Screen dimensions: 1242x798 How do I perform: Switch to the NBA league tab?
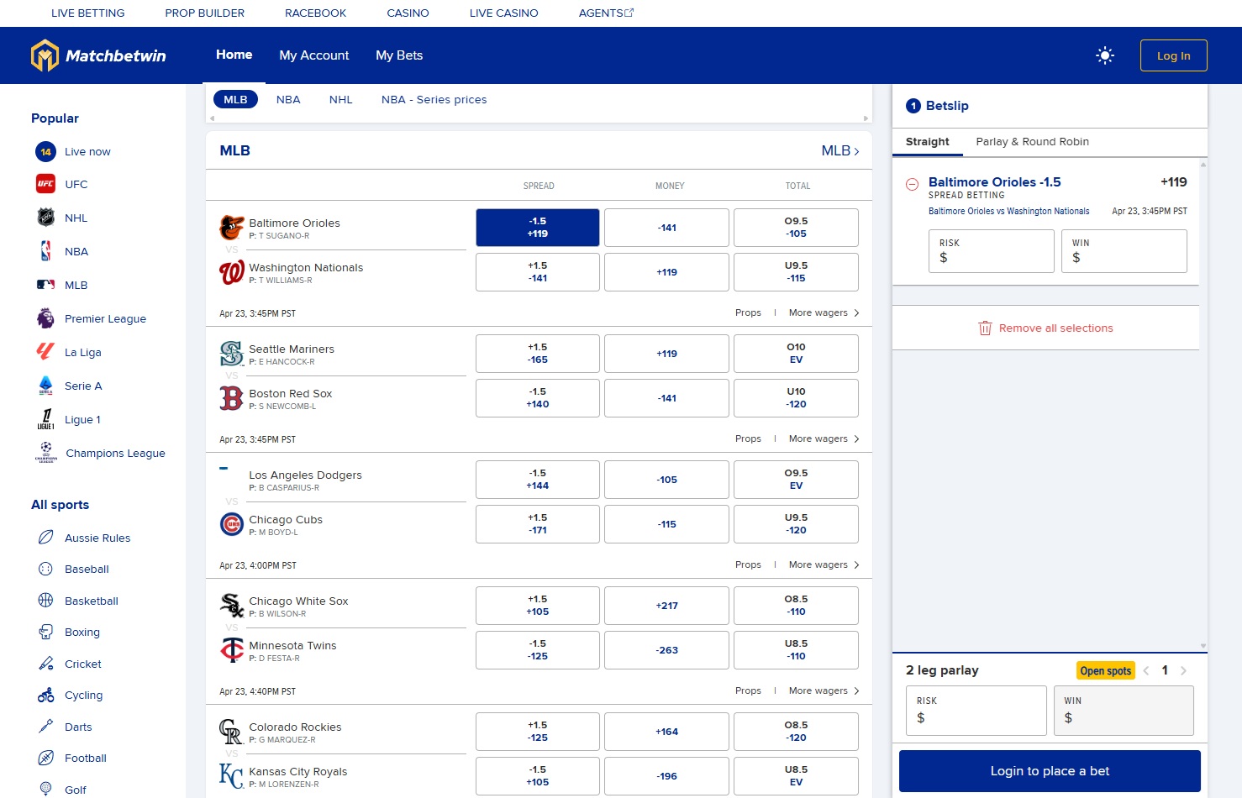[288, 99]
